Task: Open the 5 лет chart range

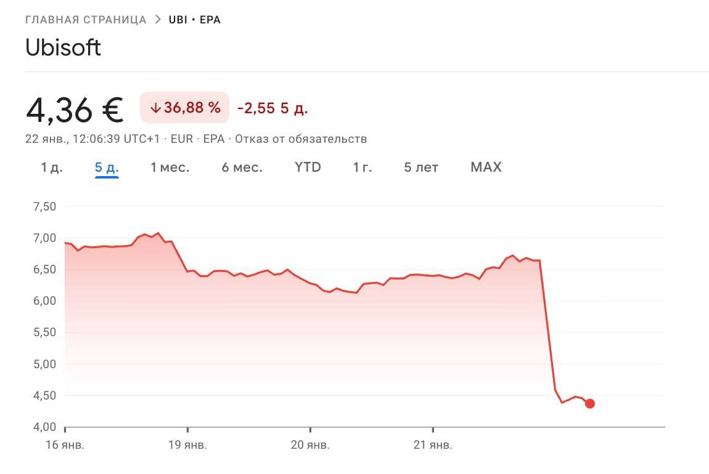Action: [x=421, y=167]
